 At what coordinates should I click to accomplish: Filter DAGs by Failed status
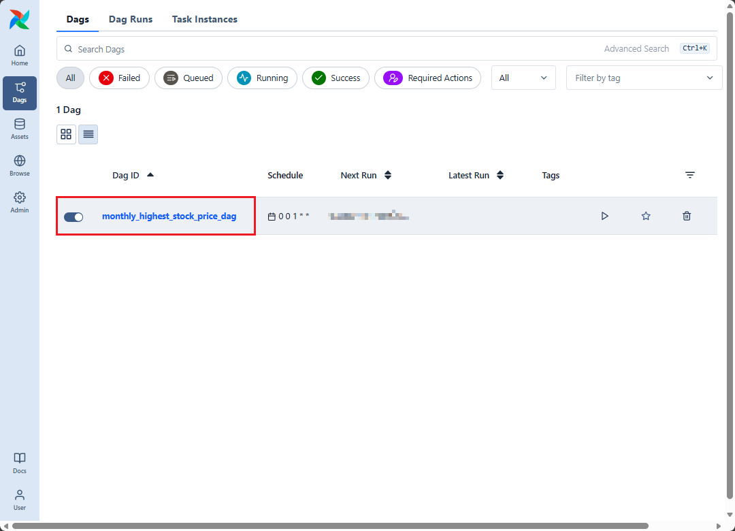pyautogui.click(x=119, y=78)
